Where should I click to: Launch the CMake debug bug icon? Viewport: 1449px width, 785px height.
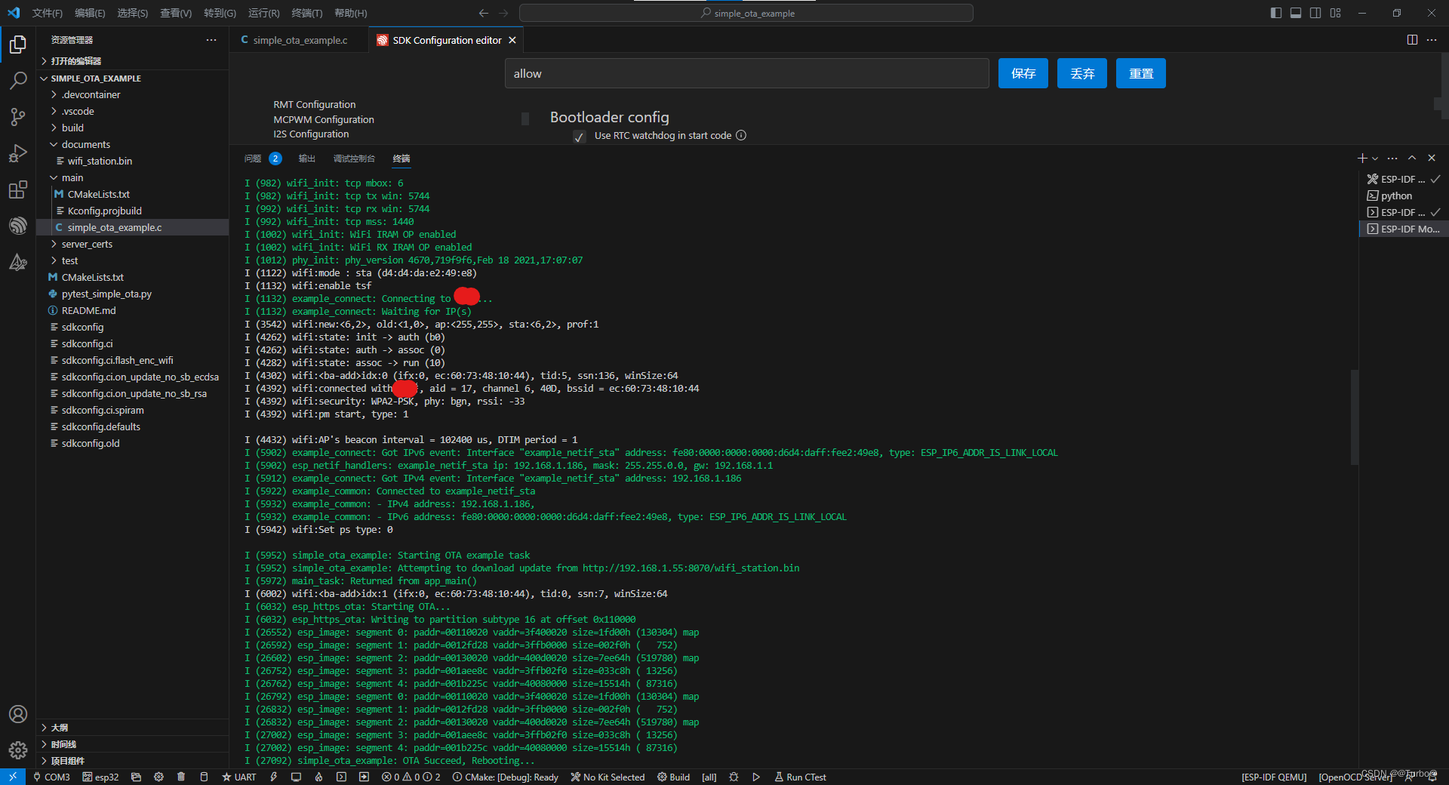(x=734, y=777)
